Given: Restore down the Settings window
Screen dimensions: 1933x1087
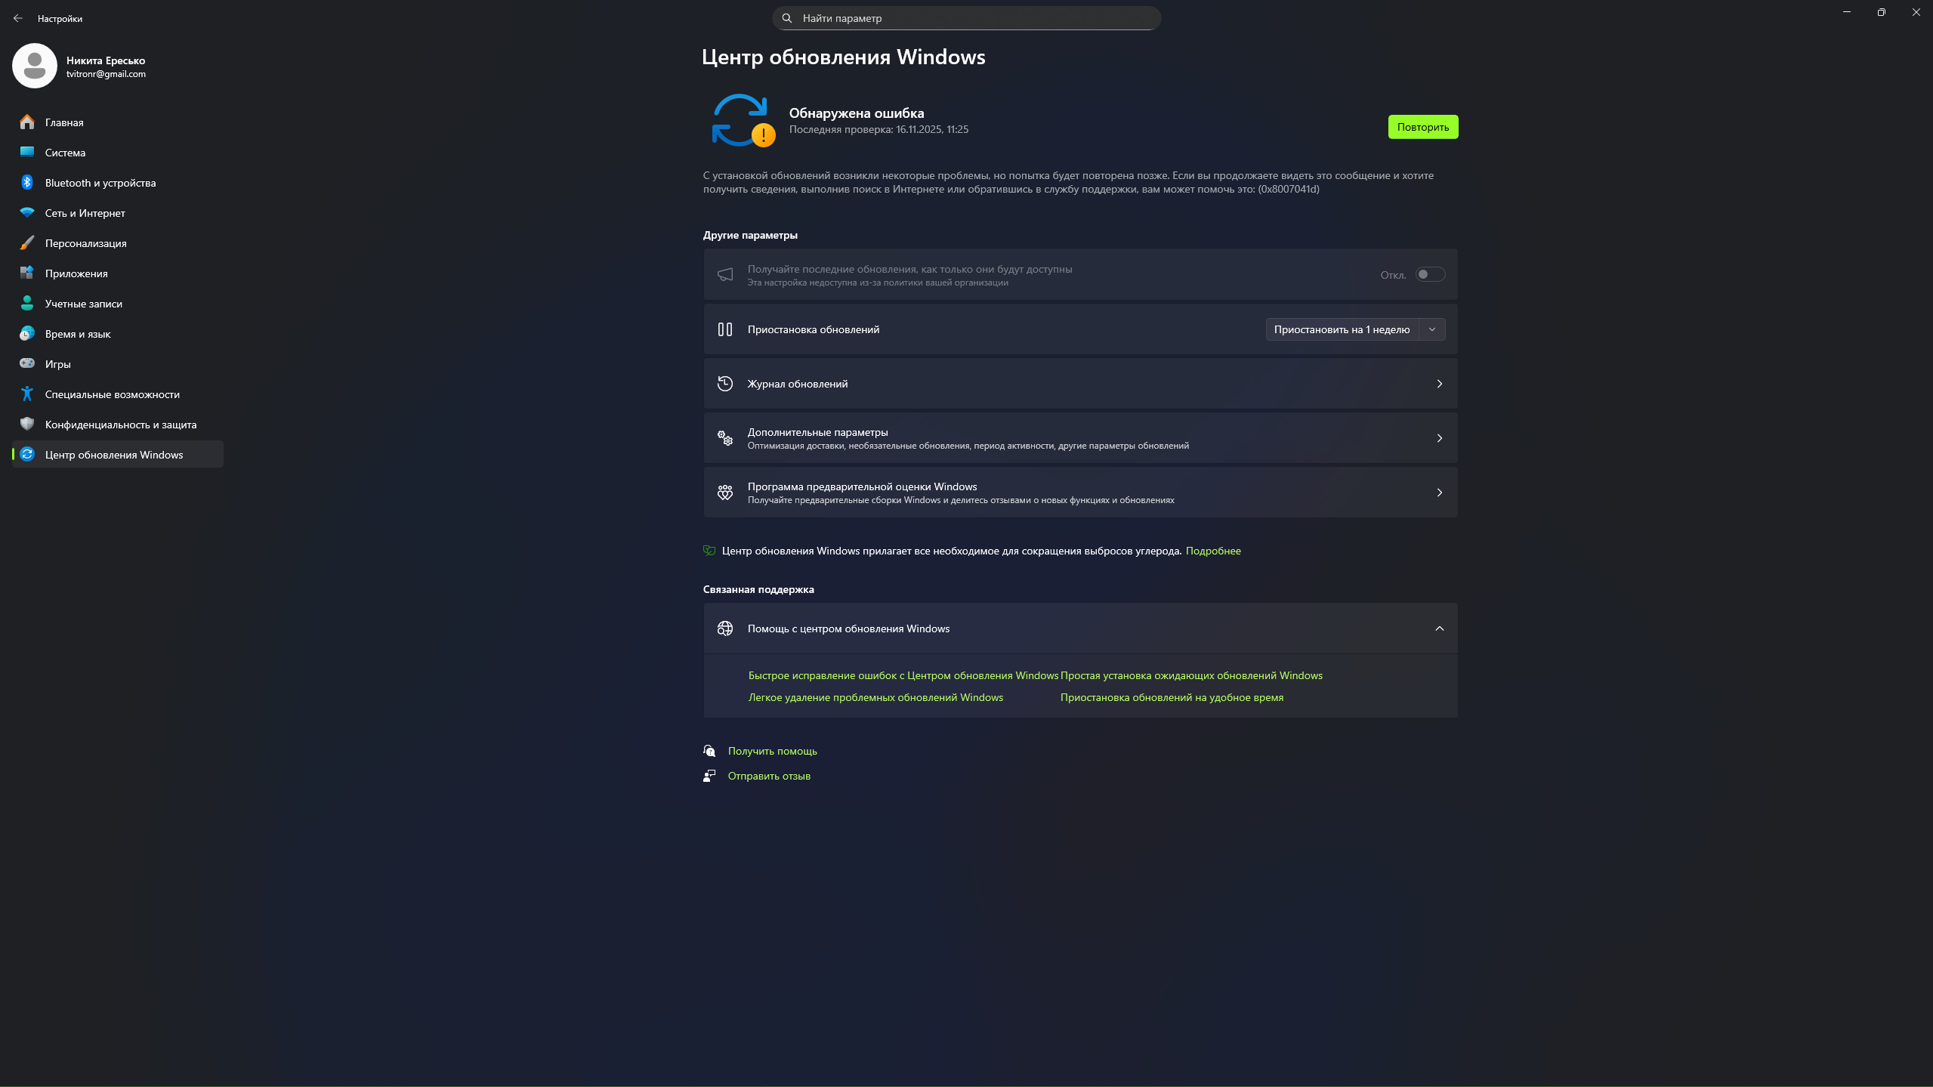Looking at the screenshot, I should point(1881,12).
